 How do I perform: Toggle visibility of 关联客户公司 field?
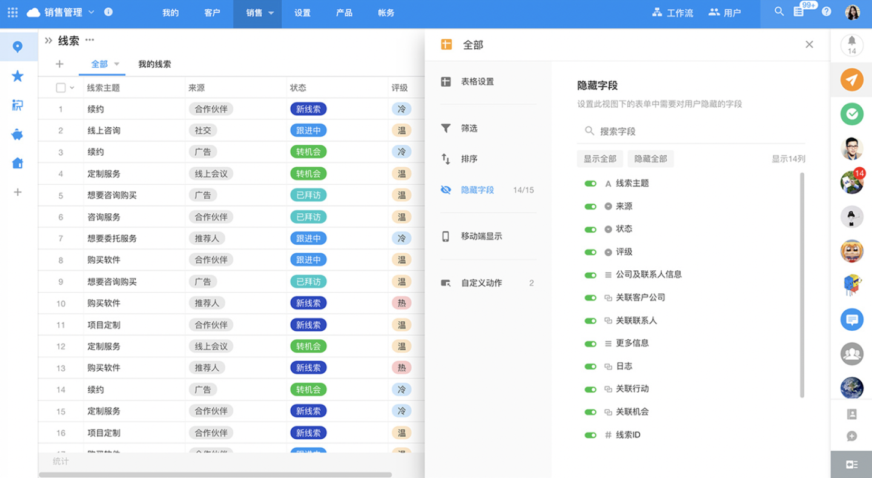point(590,298)
